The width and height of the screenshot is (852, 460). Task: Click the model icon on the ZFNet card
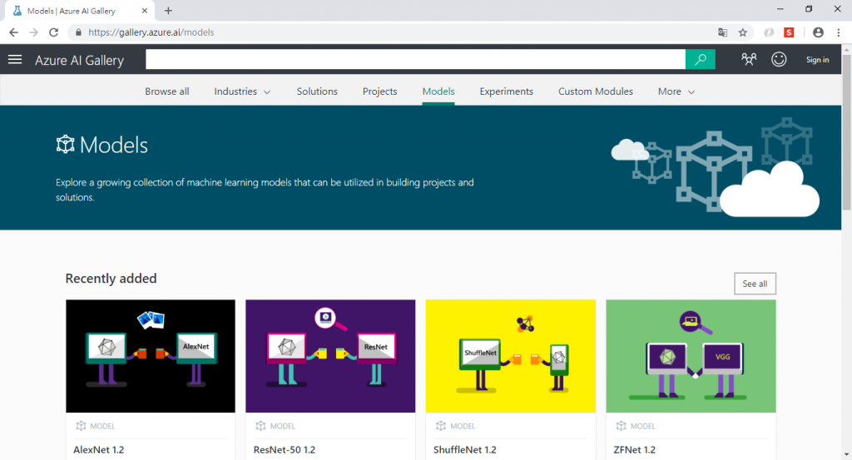621,426
